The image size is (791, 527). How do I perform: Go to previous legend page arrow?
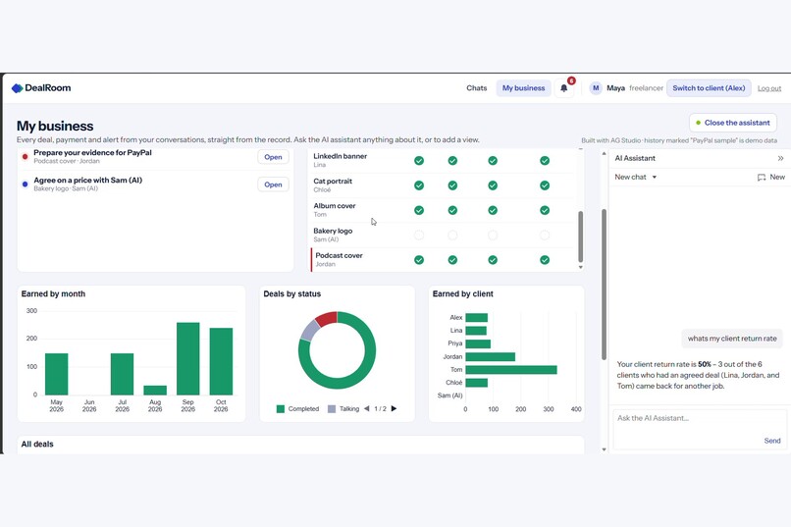click(x=367, y=408)
